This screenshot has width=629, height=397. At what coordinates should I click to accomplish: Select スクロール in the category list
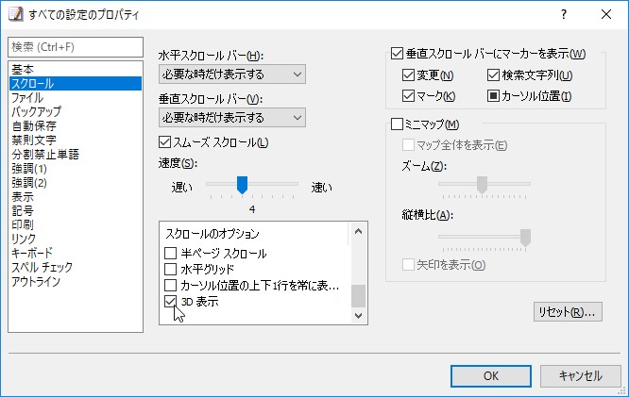pyautogui.click(x=76, y=83)
